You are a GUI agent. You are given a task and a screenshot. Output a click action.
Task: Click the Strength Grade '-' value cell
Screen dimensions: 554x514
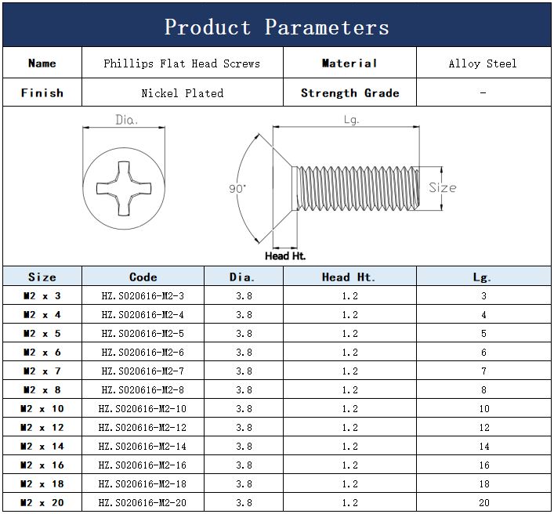click(x=483, y=92)
